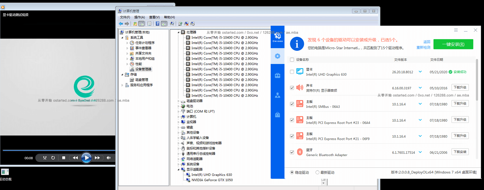Collapse the 显示适配器 display adapters node

coord(178,169)
